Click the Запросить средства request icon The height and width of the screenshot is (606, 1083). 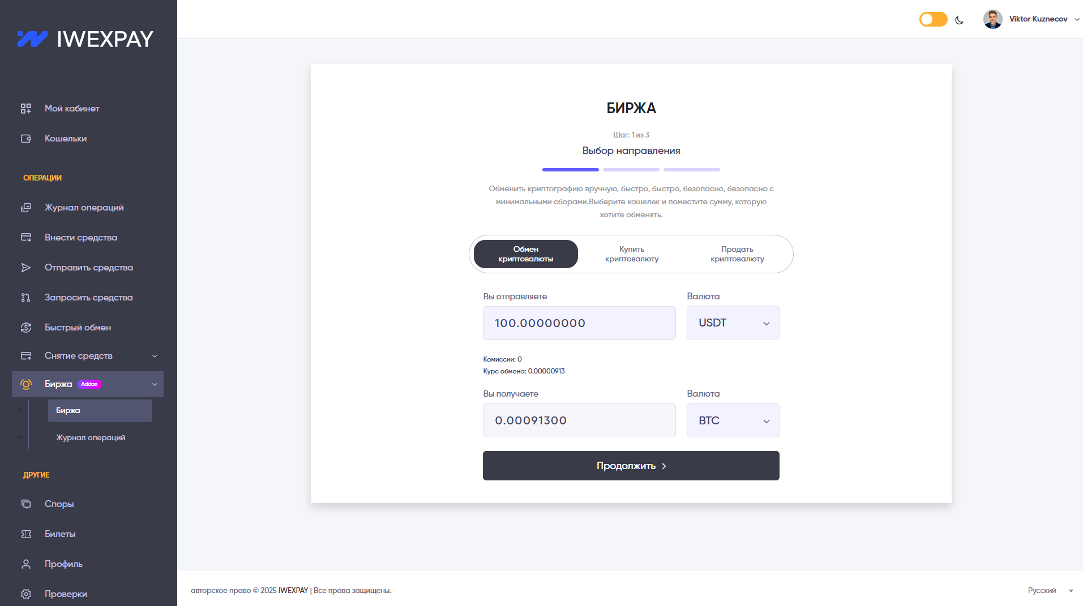tap(26, 298)
